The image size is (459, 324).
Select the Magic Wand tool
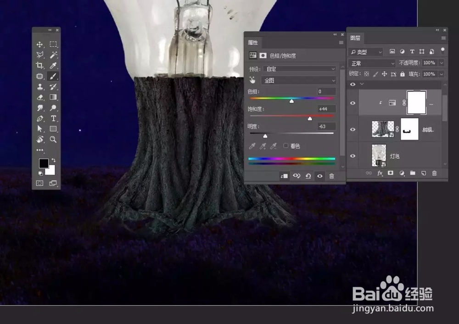click(x=53, y=55)
